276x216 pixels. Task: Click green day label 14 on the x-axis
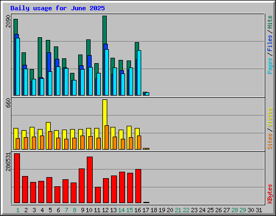point(121,210)
